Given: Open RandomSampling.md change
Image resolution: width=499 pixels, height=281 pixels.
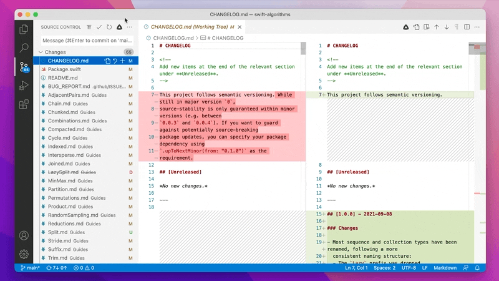Looking at the screenshot, I should pos(86,215).
